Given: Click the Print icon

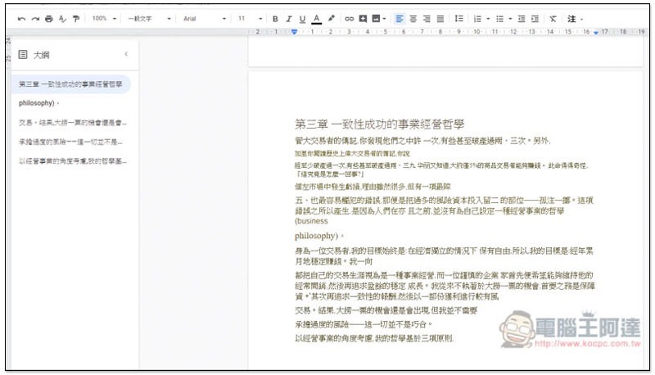Looking at the screenshot, I should point(49,18).
